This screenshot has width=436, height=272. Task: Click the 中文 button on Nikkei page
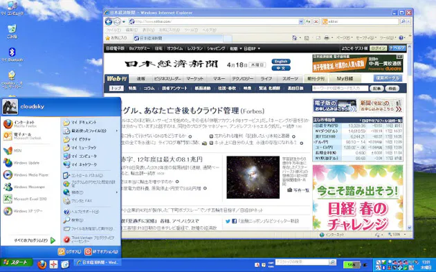(281, 68)
